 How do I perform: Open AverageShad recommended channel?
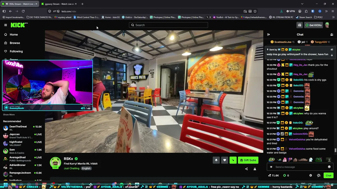point(22,159)
